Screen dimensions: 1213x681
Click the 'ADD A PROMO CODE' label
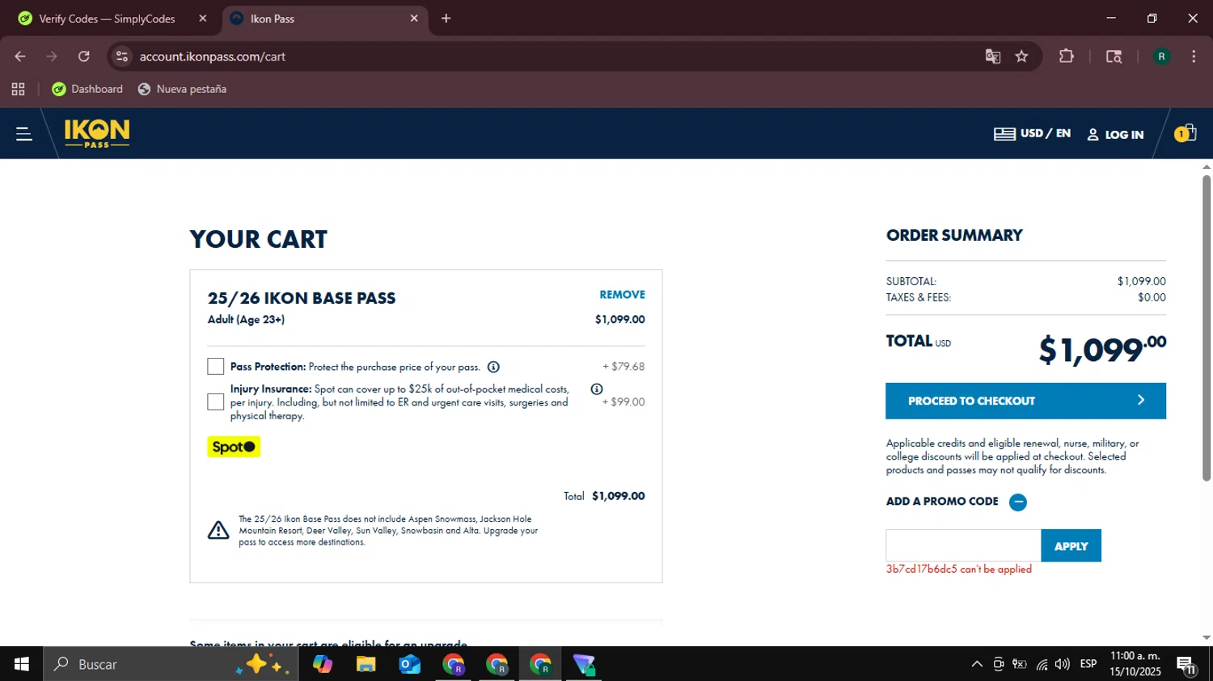coord(942,502)
